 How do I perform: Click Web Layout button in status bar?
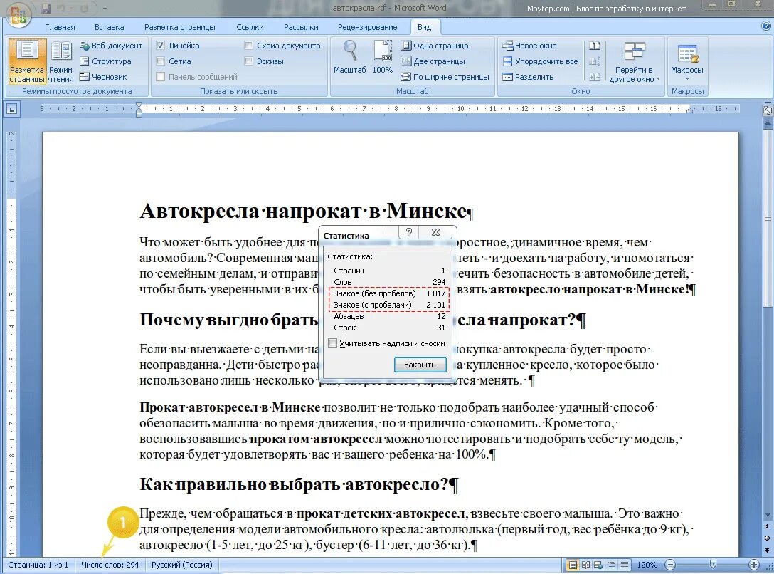(598, 565)
